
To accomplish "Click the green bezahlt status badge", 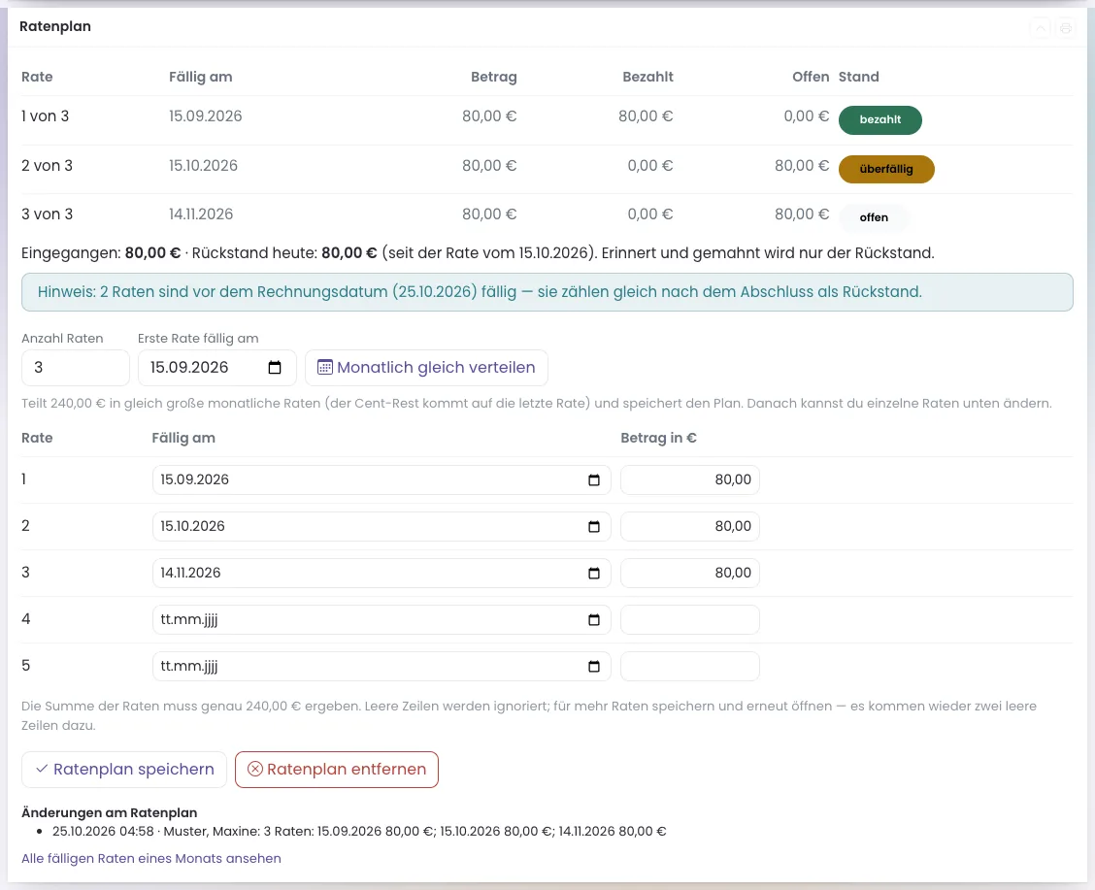I will pos(879,120).
